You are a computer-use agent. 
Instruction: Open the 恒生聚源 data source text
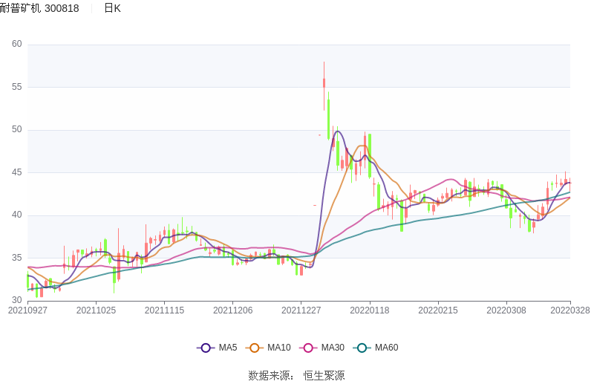tap(324, 375)
